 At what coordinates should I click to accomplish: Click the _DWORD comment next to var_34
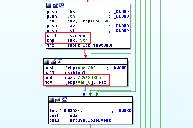(116, 68)
